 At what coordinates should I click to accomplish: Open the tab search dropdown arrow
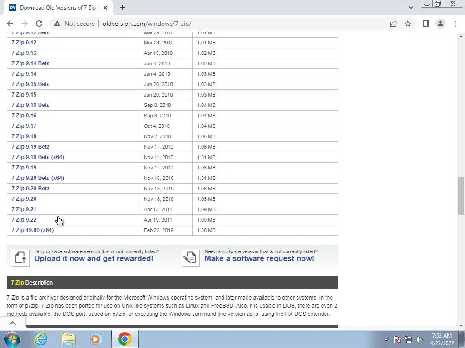click(x=411, y=8)
